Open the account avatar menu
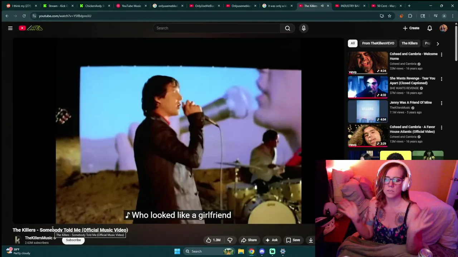Viewport: 458px width, 257px height. click(x=443, y=28)
